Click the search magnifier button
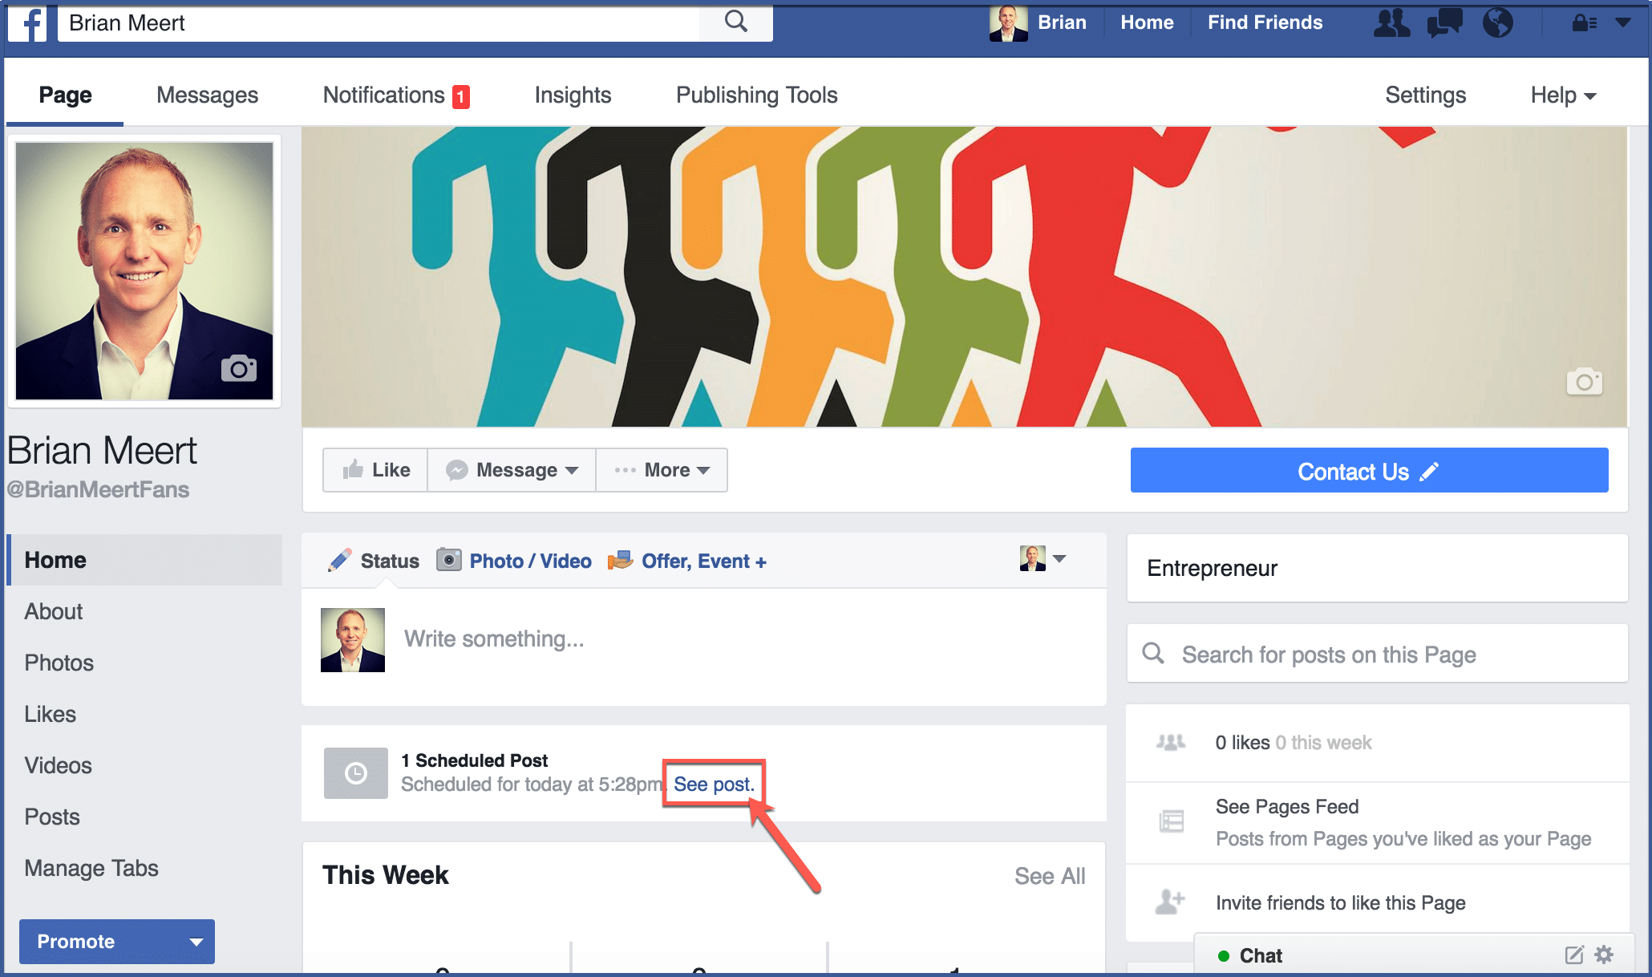 pos(735,22)
